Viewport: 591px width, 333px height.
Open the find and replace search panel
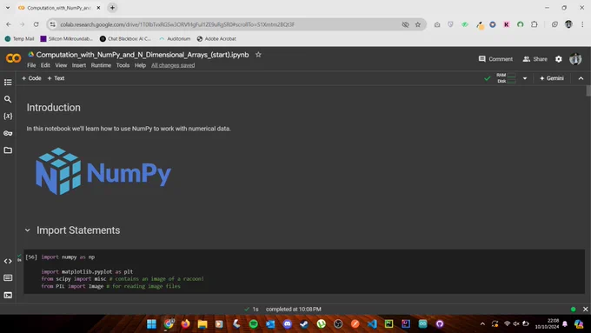(8, 99)
